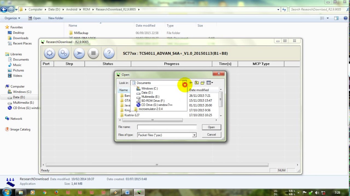Start downloading with the play arrow icon
The image size is (350, 196).
coord(79,53)
